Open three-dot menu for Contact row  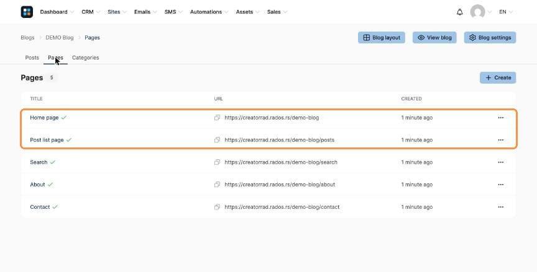click(501, 207)
